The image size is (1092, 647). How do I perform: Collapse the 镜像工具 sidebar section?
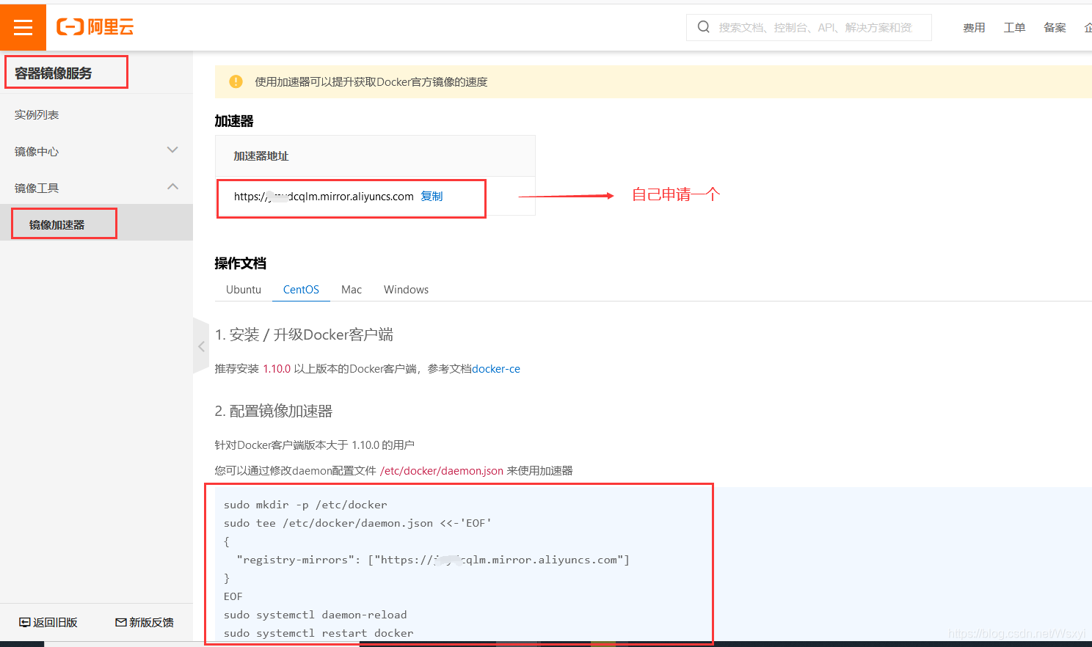click(96, 188)
